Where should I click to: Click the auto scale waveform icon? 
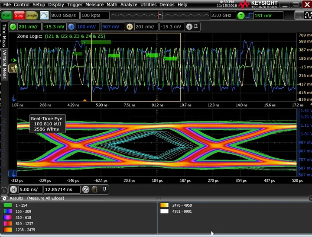(x=44, y=15)
